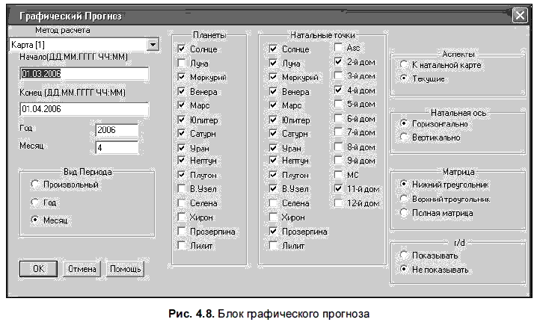Enable the Asc natal point checkbox

[338, 47]
